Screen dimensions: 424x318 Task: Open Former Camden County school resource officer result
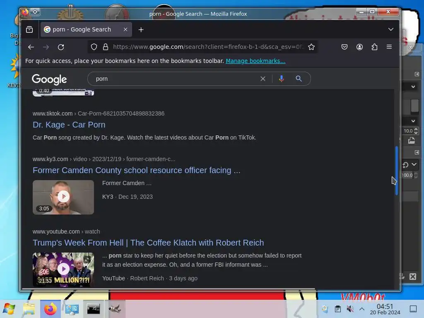coord(137,170)
